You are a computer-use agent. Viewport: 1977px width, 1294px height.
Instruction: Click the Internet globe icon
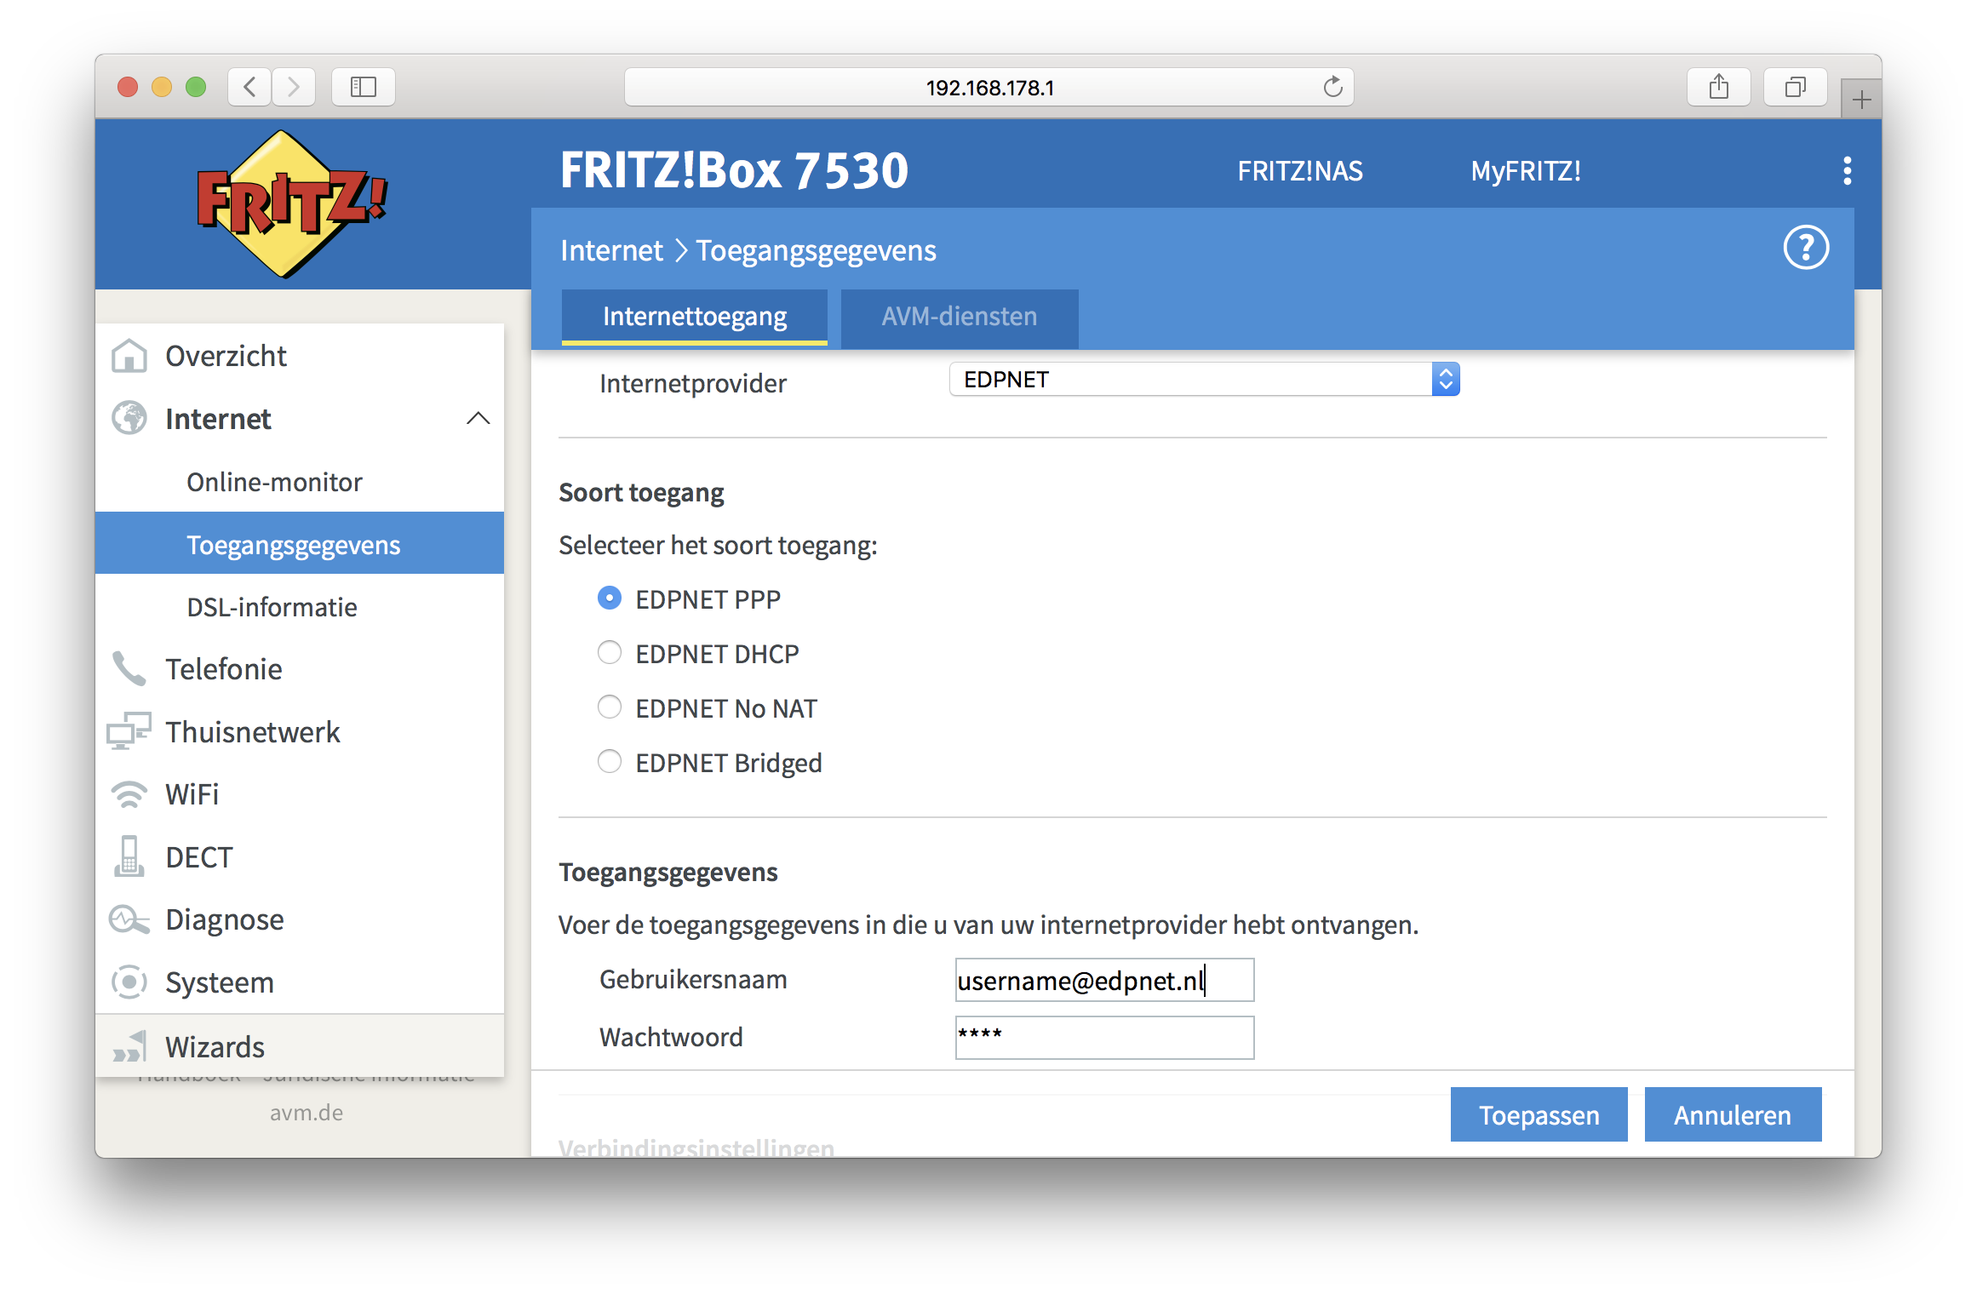coord(129,418)
